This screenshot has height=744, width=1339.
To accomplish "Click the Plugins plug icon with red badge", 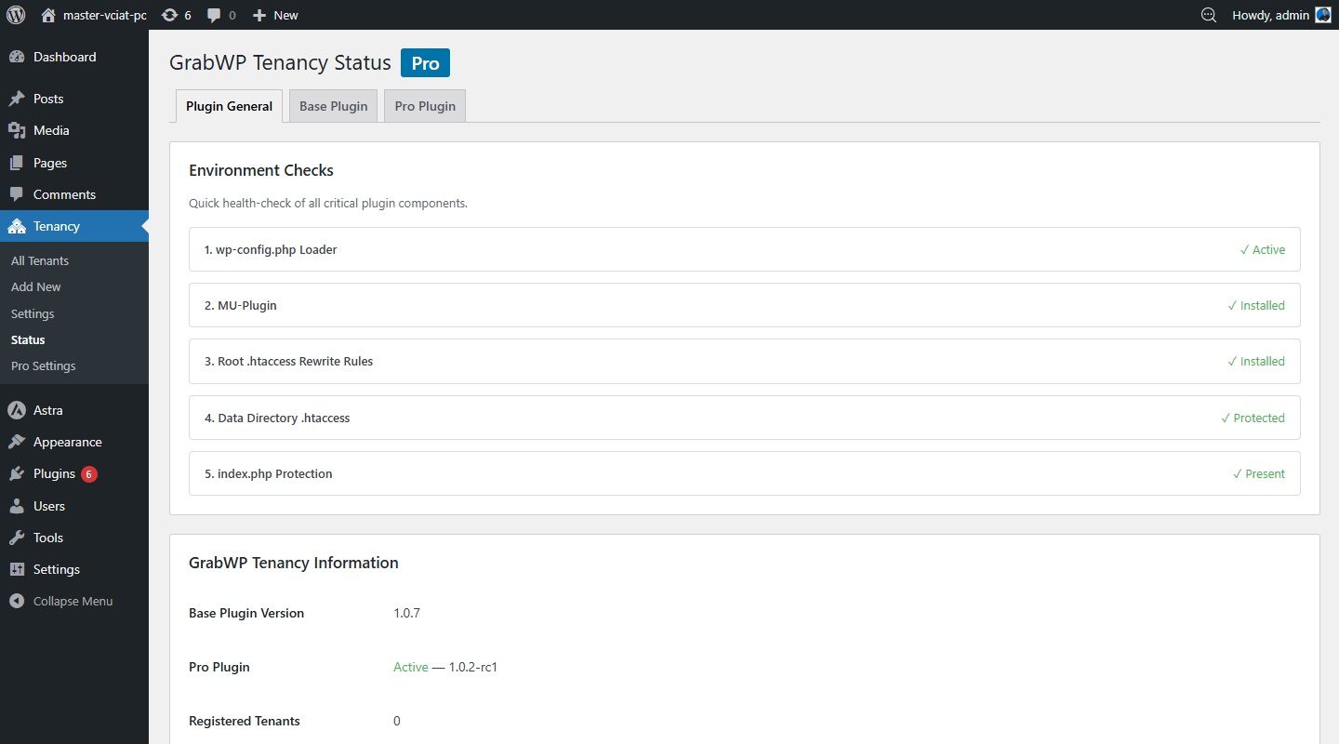I will click(x=18, y=473).
